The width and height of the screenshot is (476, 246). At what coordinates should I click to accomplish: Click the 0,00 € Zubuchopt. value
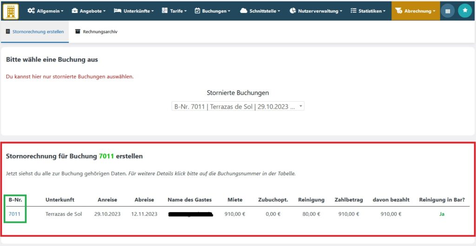(x=273, y=214)
